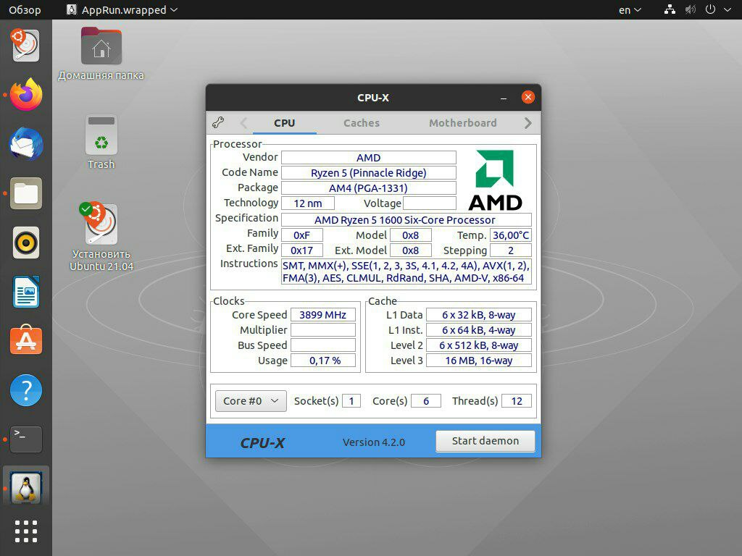742x556 pixels.
Task: Open the en keyboard layout menu
Action: coord(630,10)
